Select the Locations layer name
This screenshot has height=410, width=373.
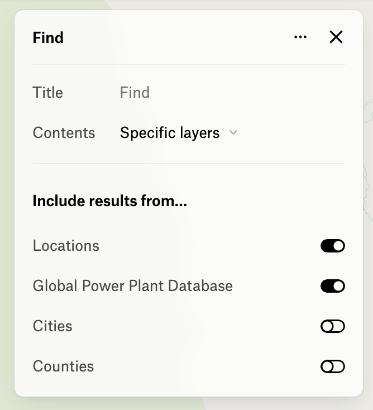tap(66, 246)
